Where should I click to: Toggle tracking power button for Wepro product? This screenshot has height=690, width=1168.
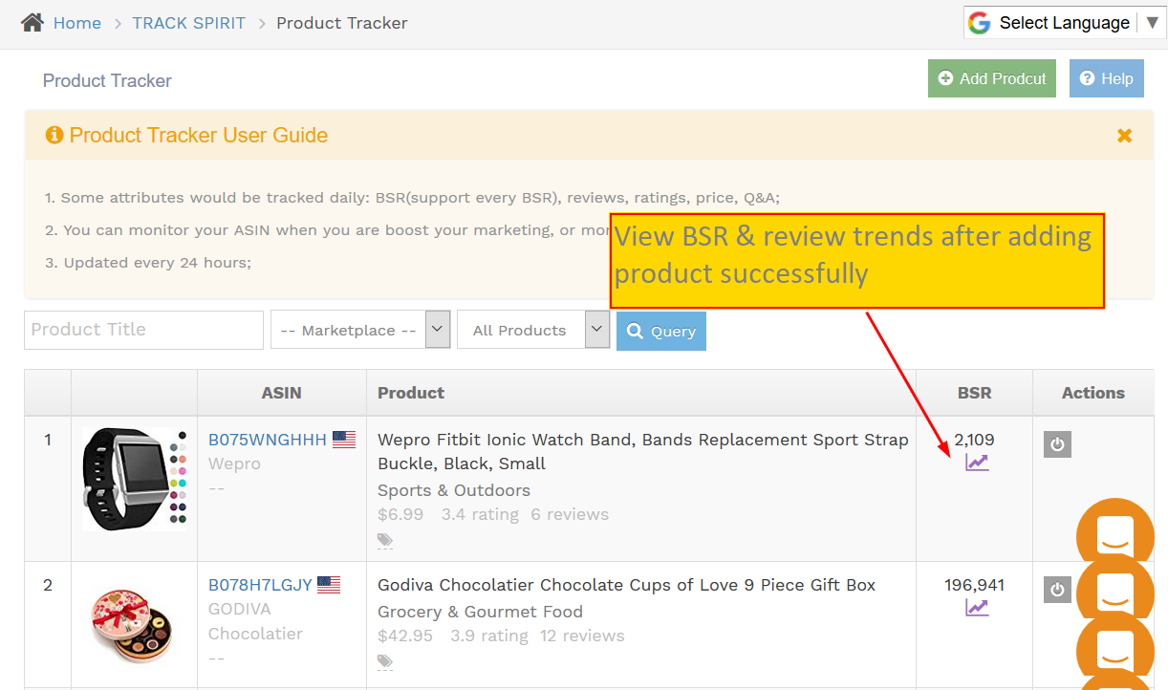coord(1057,444)
